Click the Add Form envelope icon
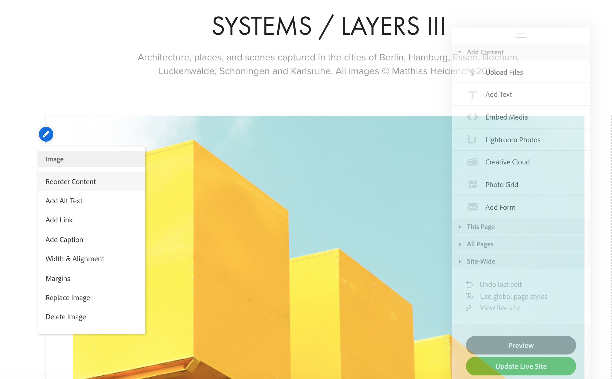The height and width of the screenshot is (379, 612). tap(472, 207)
